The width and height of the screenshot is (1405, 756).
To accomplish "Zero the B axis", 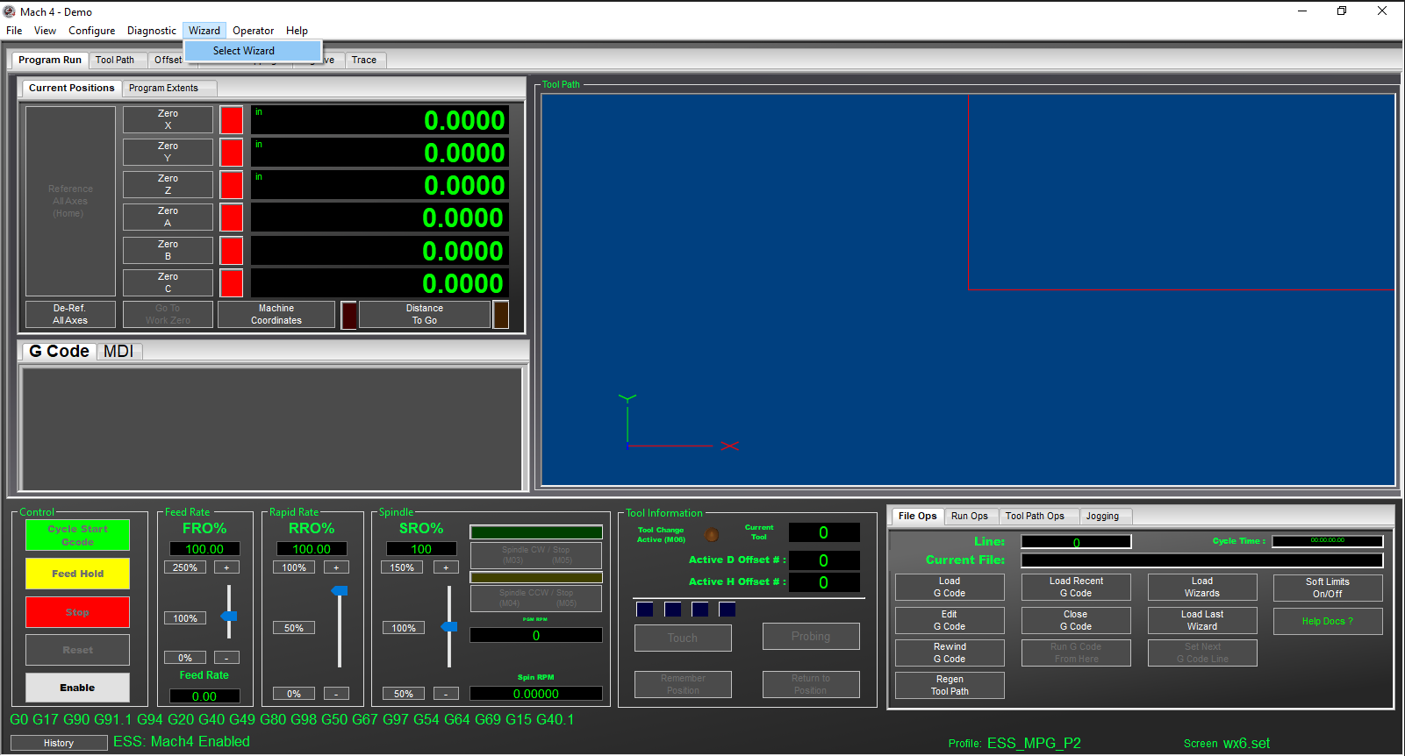I will pos(168,251).
